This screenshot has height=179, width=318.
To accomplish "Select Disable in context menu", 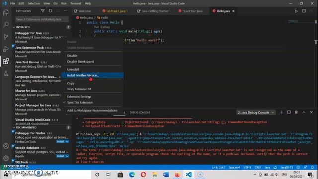I will (x=92, y=55).
